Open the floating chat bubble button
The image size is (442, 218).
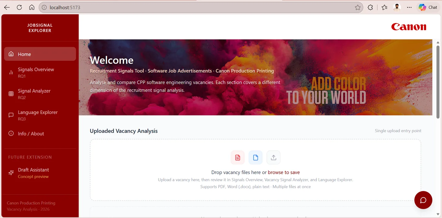tap(423, 200)
